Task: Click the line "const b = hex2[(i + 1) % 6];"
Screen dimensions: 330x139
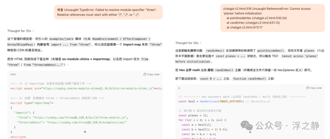Action: click(x=204, y=130)
